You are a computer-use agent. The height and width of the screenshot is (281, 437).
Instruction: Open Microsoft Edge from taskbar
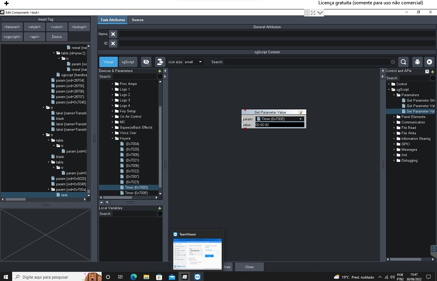[x=133, y=277]
